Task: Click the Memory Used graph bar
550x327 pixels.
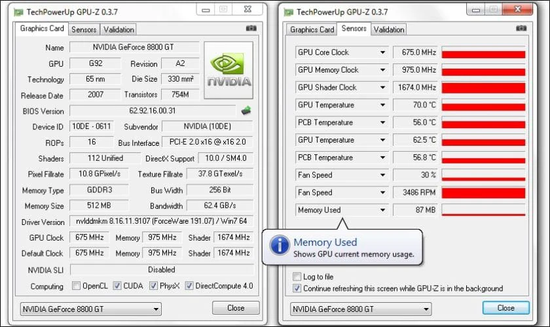Action: 483,211
